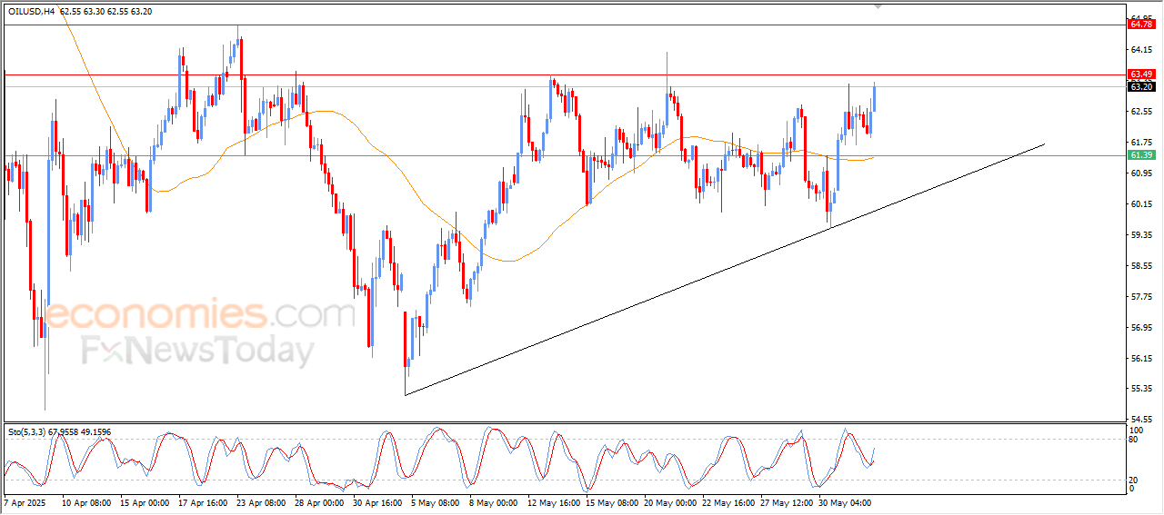Click the 30 May 04:00 time label
1164x515 pixels.
click(x=845, y=501)
